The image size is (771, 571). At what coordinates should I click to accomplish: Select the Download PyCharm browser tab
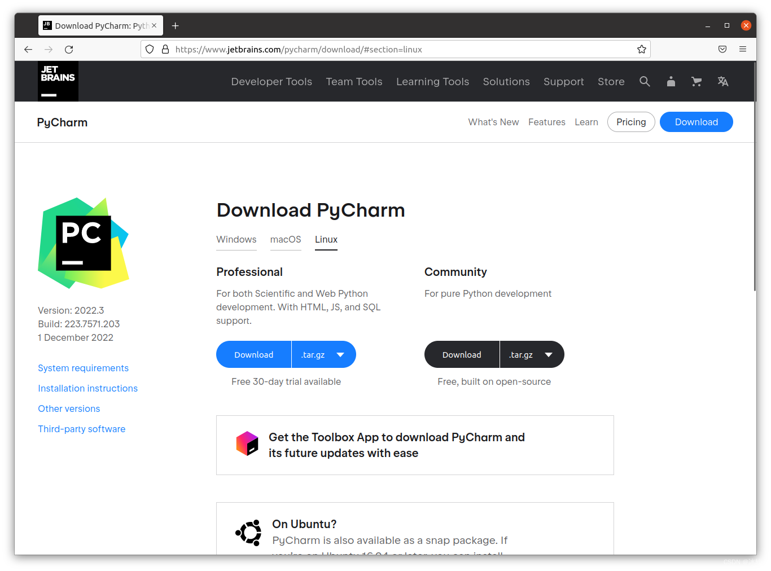(x=100, y=26)
